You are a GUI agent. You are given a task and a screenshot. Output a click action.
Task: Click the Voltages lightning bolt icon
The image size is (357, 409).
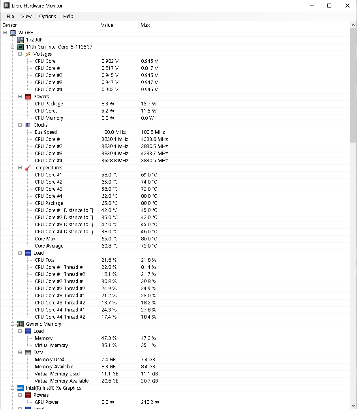pos(28,54)
